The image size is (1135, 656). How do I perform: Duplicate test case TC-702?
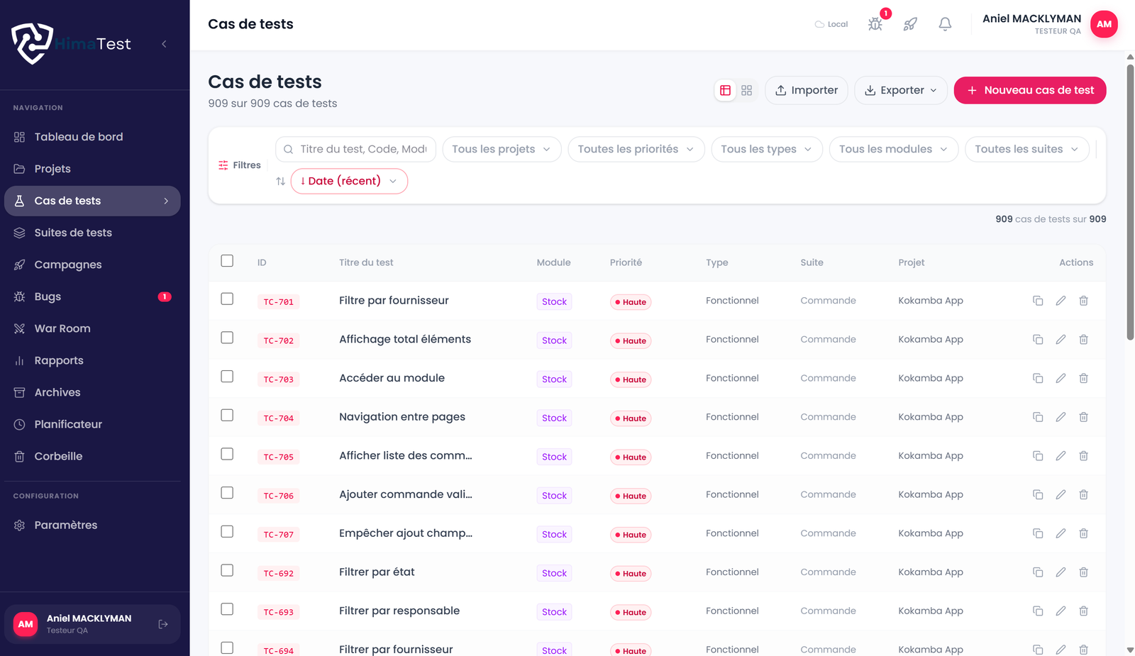tap(1038, 340)
